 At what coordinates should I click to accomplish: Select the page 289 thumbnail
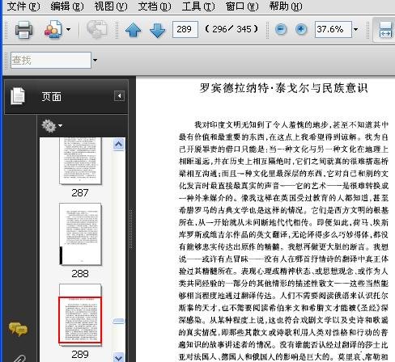[x=80, y=314]
